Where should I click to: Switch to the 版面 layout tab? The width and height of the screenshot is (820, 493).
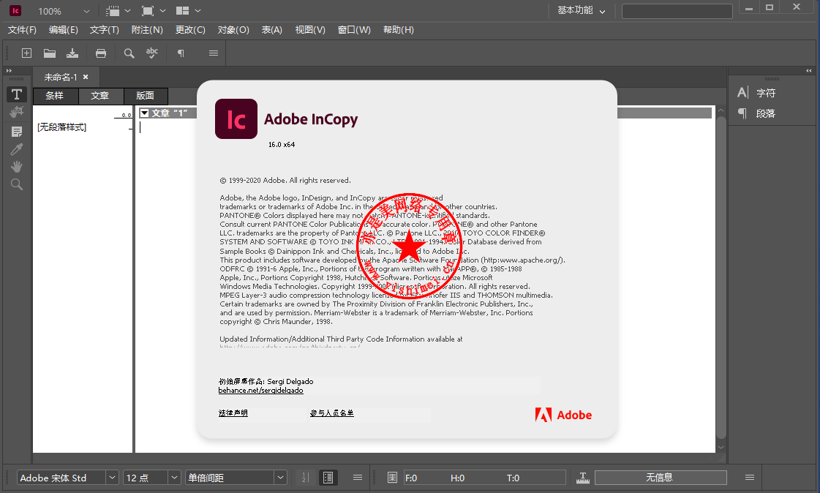(x=146, y=96)
